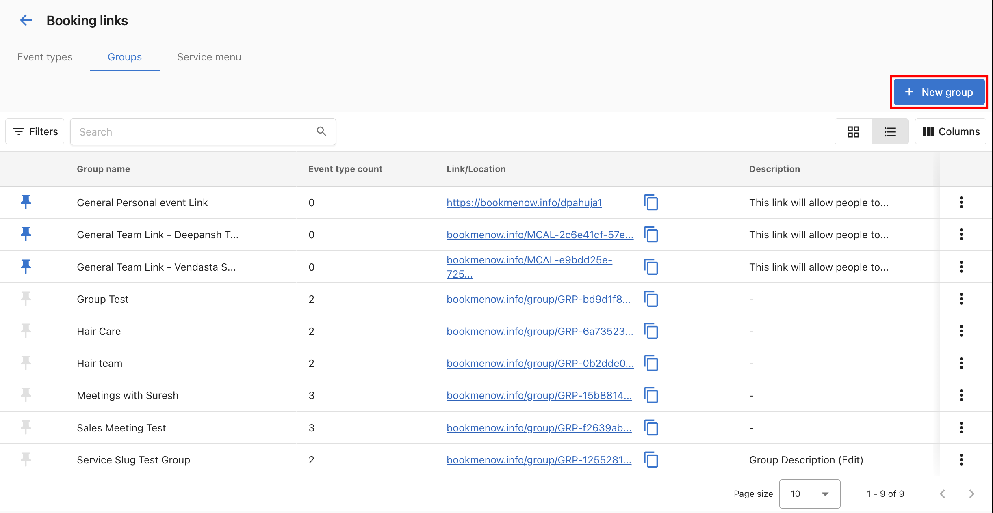Click inside the Search field
993x513 pixels.
(x=183, y=131)
